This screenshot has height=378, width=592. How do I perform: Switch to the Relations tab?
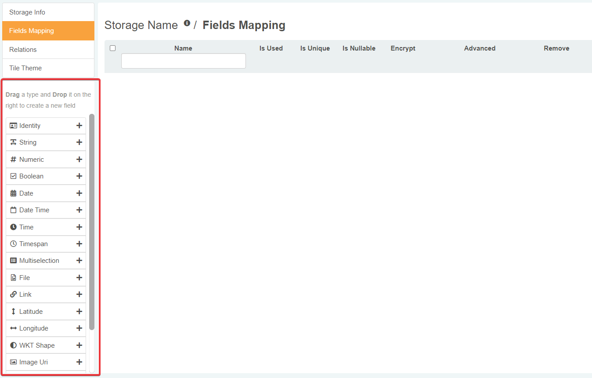point(48,50)
